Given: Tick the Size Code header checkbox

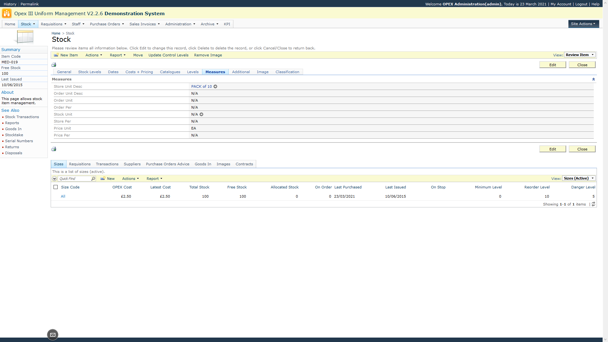Looking at the screenshot, I should coord(56,187).
